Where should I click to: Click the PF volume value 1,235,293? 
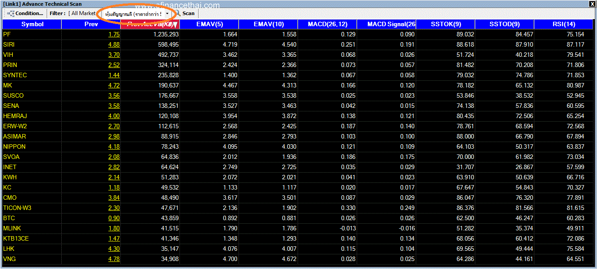tap(166, 34)
